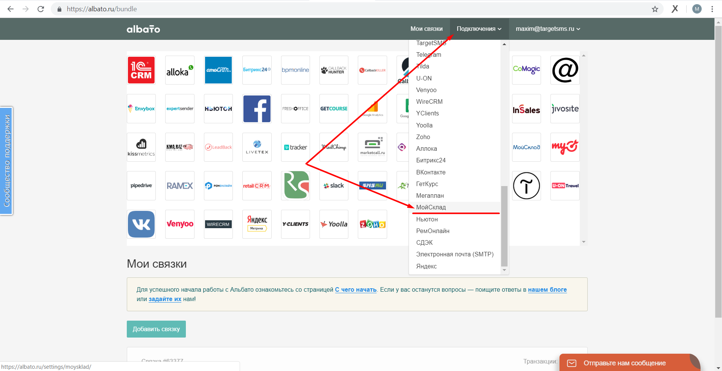This screenshot has width=722, height=371.
Task: Expand the maxim@targetsms.ru account menu
Action: pyautogui.click(x=548, y=29)
